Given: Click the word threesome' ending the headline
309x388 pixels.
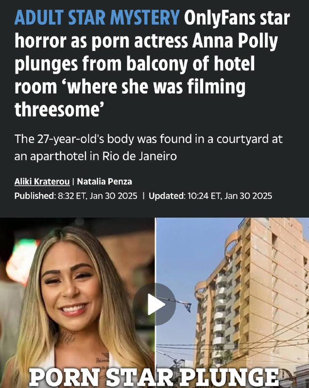Looking at the screenshot, I should 59,110.
